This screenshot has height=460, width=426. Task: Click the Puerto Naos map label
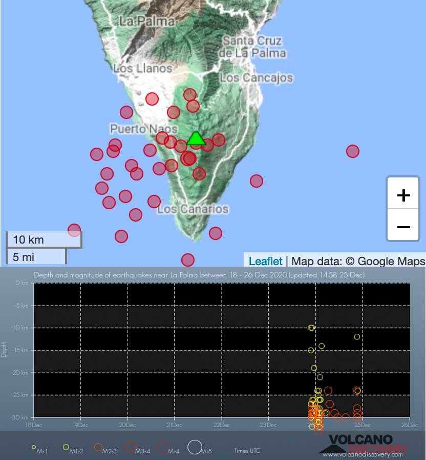pos(143,129)
